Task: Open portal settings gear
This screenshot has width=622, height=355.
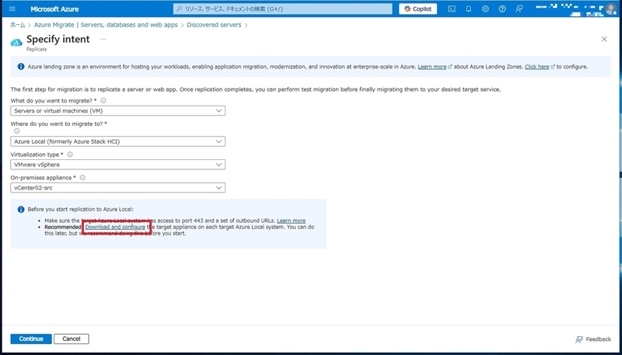Action: click(x=485, y=9)
